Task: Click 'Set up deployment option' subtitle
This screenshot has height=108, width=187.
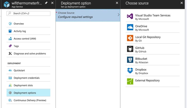Action: point(73,7)
